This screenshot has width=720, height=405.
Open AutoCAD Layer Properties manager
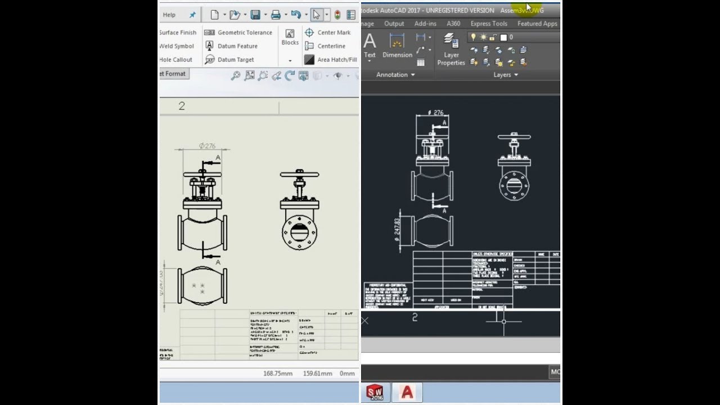[451, 49]
